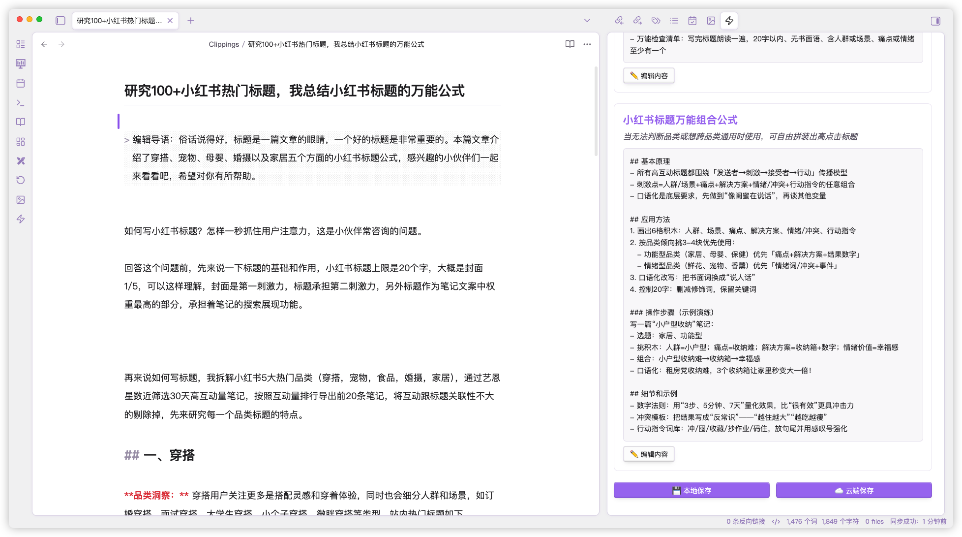Click the circular undo arrow ribbon icon
The width and height of the screenshot is (962, 537).
(21, 180)
